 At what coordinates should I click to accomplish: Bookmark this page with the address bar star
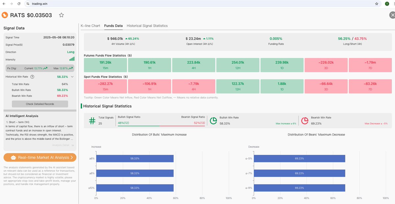(x=377, y=4)
